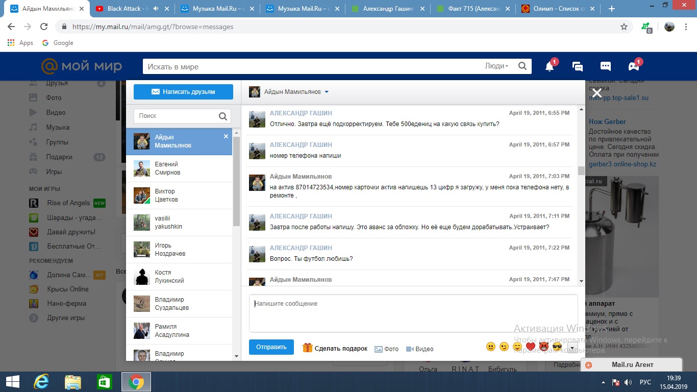The width and height of the screenshot is (697, 392).
Task: Open chat with Игорь Ноздрачев
Action: coord(179,250)
